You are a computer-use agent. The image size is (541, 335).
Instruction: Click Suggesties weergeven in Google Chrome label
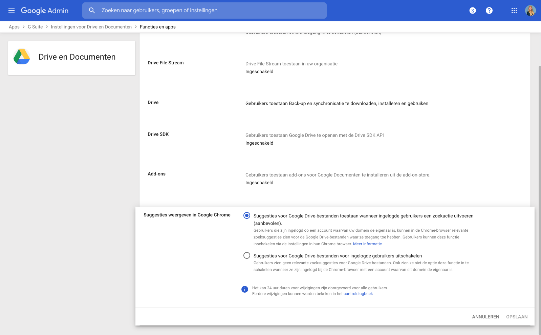[x=187, y=215]
